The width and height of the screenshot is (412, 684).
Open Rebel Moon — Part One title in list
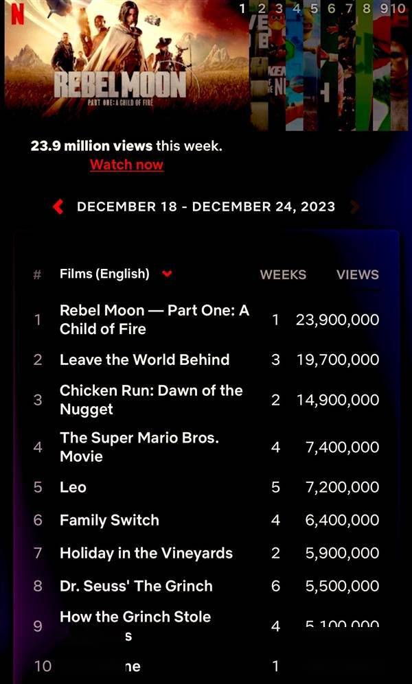tap(154, 320)
